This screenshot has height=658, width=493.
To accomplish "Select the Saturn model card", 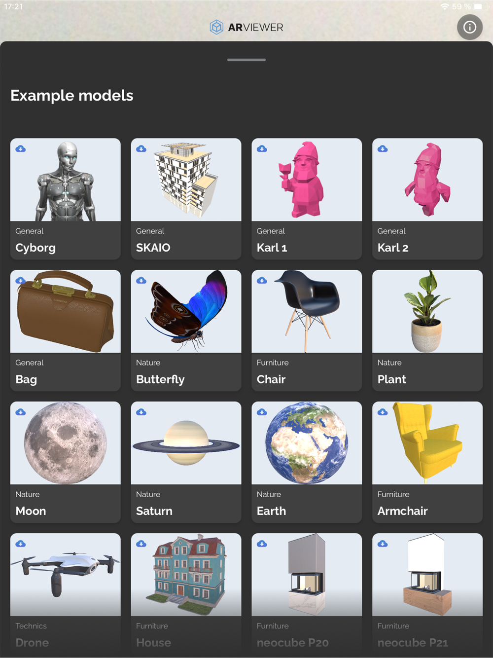I will (x=186, y=462).
